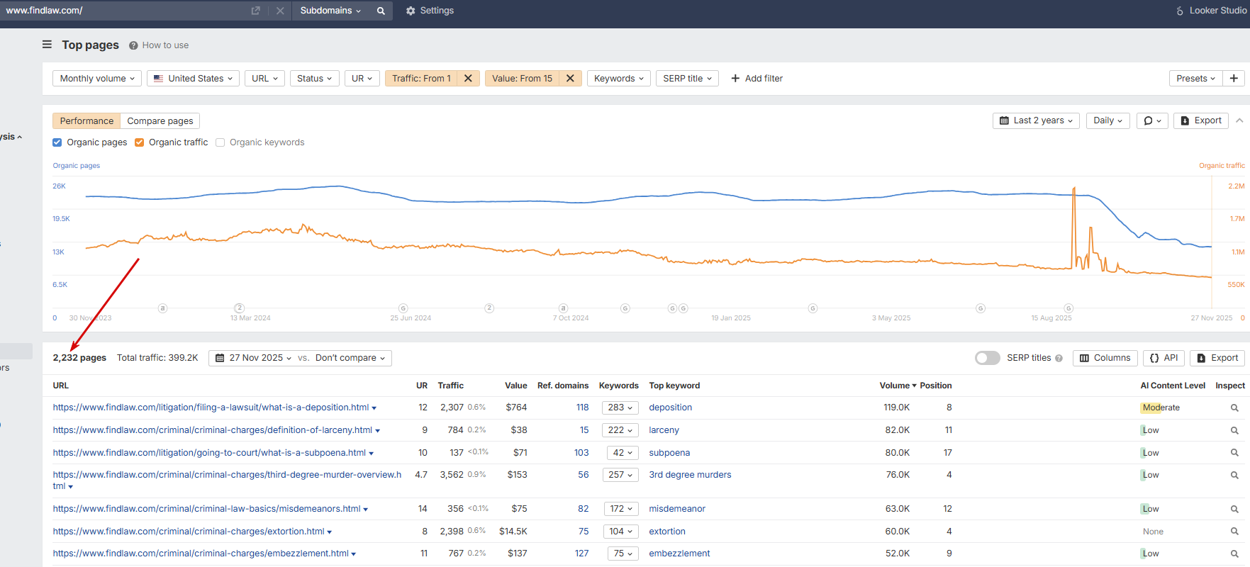Image resolution: width=1250 pixels, height=567 pixels.
Task: Add a new filter
Action: [x=757, y=79]
